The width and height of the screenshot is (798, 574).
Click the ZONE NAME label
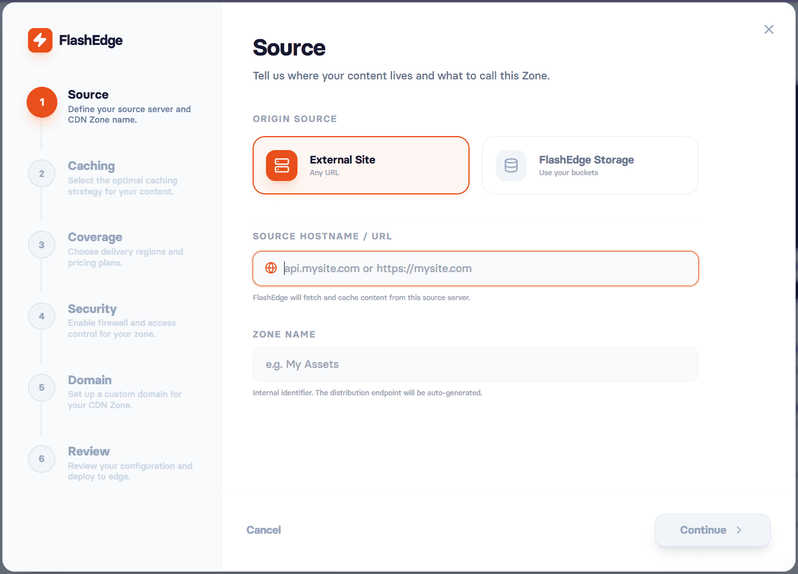tap(284, 335)
